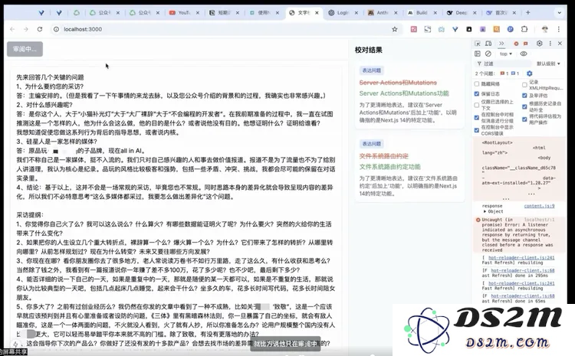
Task: Open the first hot-reloader-client.js:68 link
Action: tap(523, 271)
